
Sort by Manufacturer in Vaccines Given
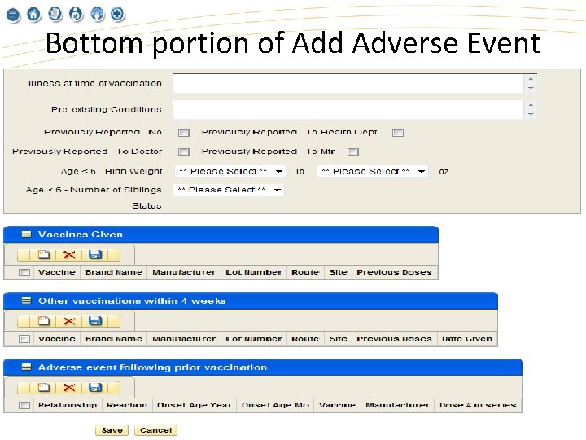point(183,272)
